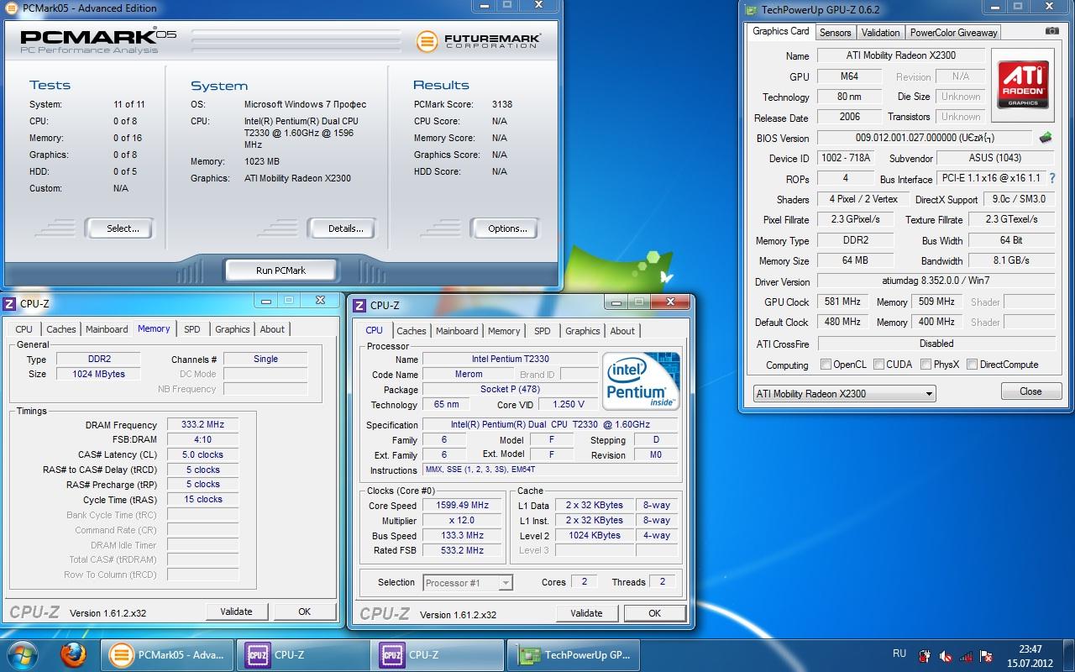Open GPU-Z window title bar icon
Viewport: 1075px width, 672px height.
[x=751, y=9]
